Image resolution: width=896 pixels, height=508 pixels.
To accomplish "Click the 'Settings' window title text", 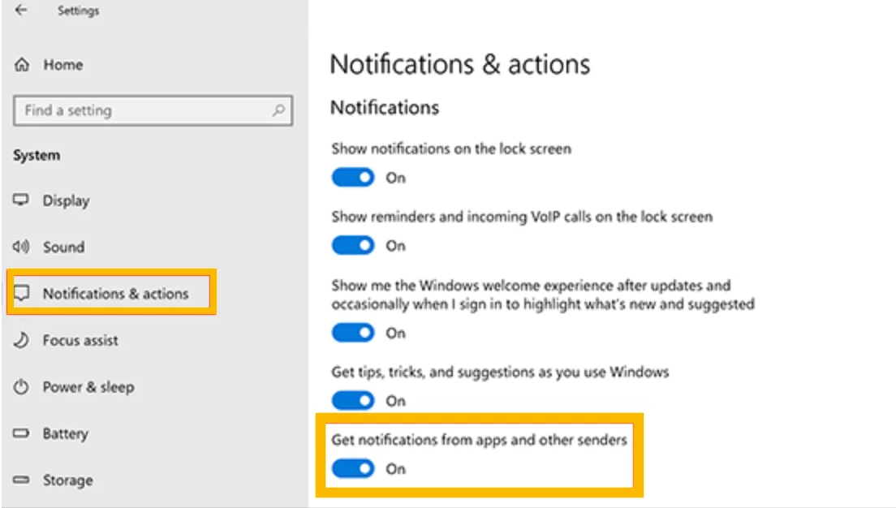I will (78, 11).
